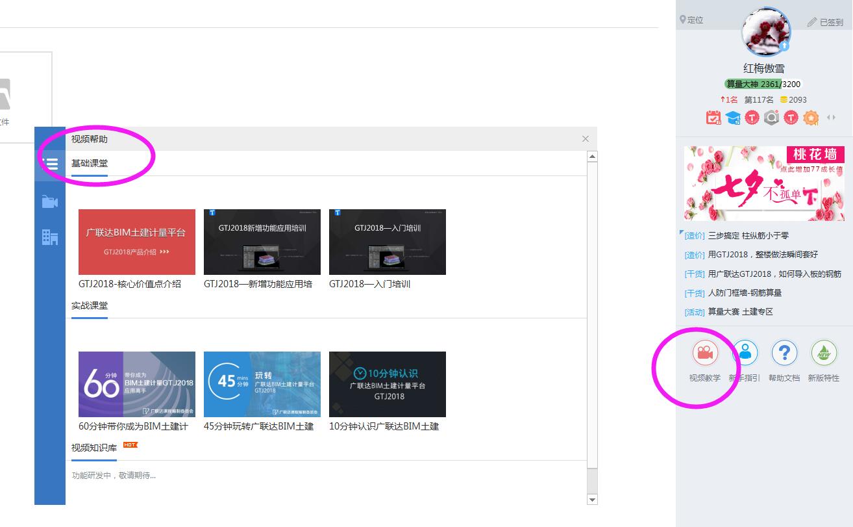Close the 视频帮助 panel with the X

586,138
